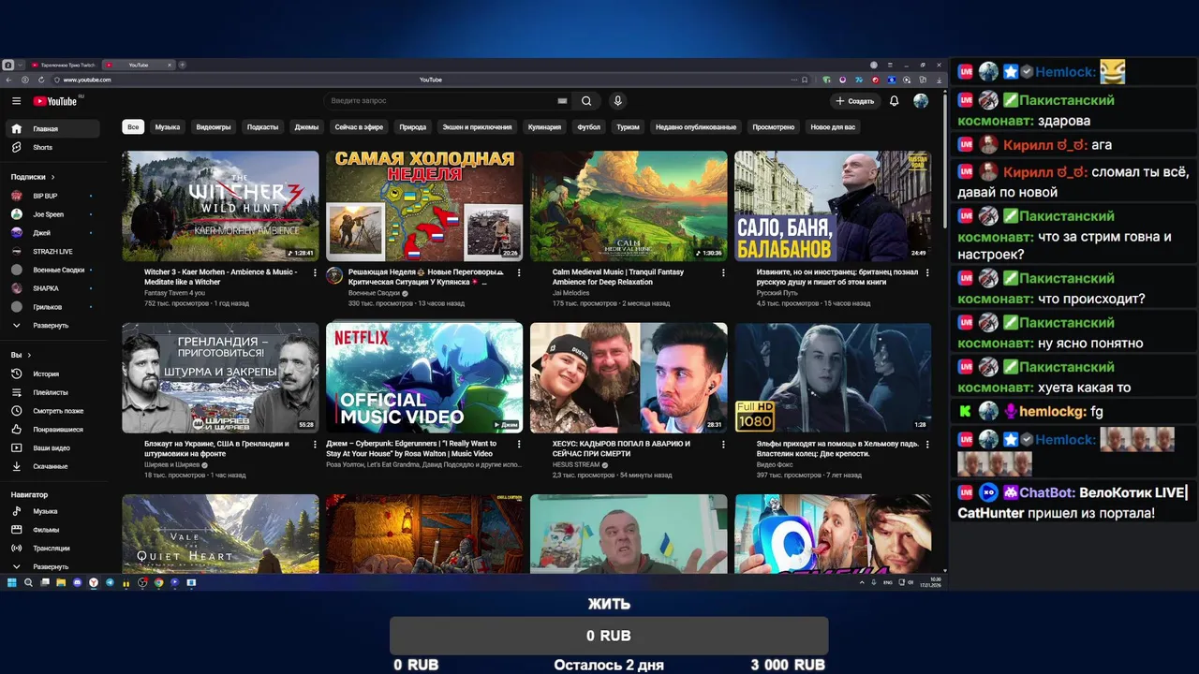This screenshot has height=674, width=1199.
Task: Open Главная in the sidebar
Action: [53, 129]
